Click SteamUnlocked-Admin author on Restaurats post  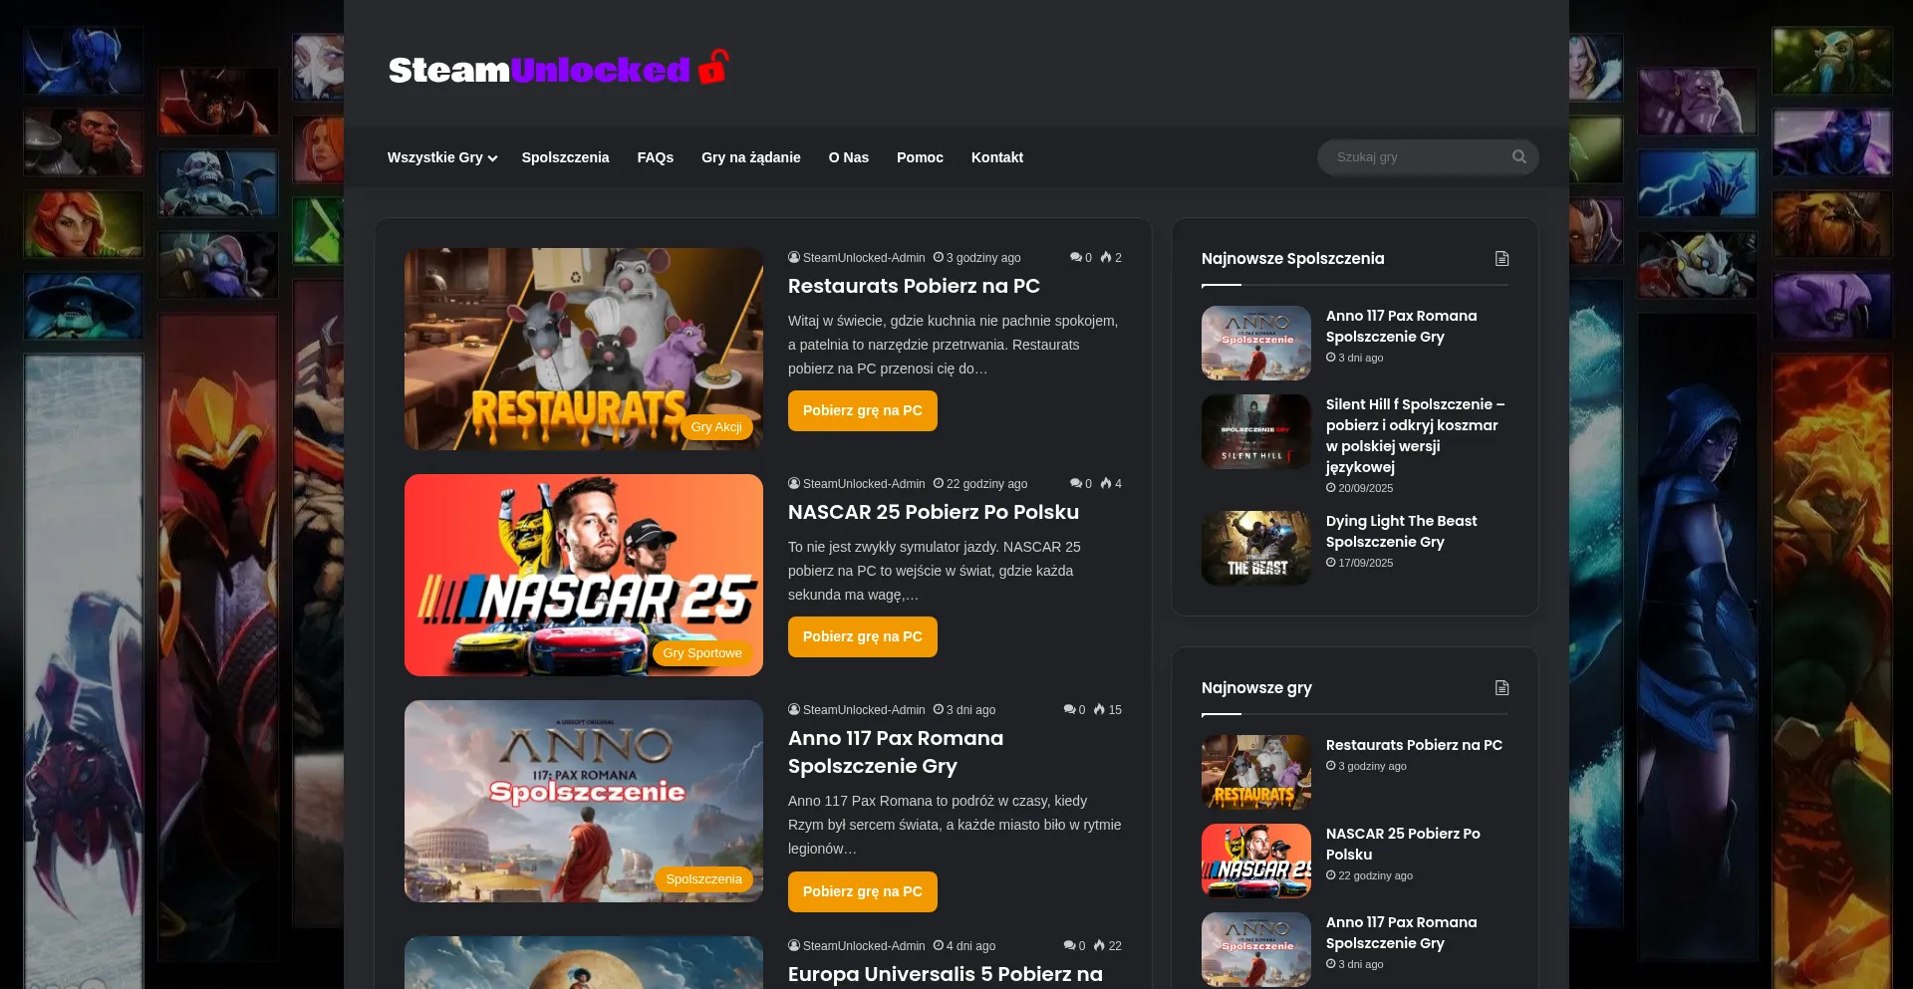click(864, 257)
